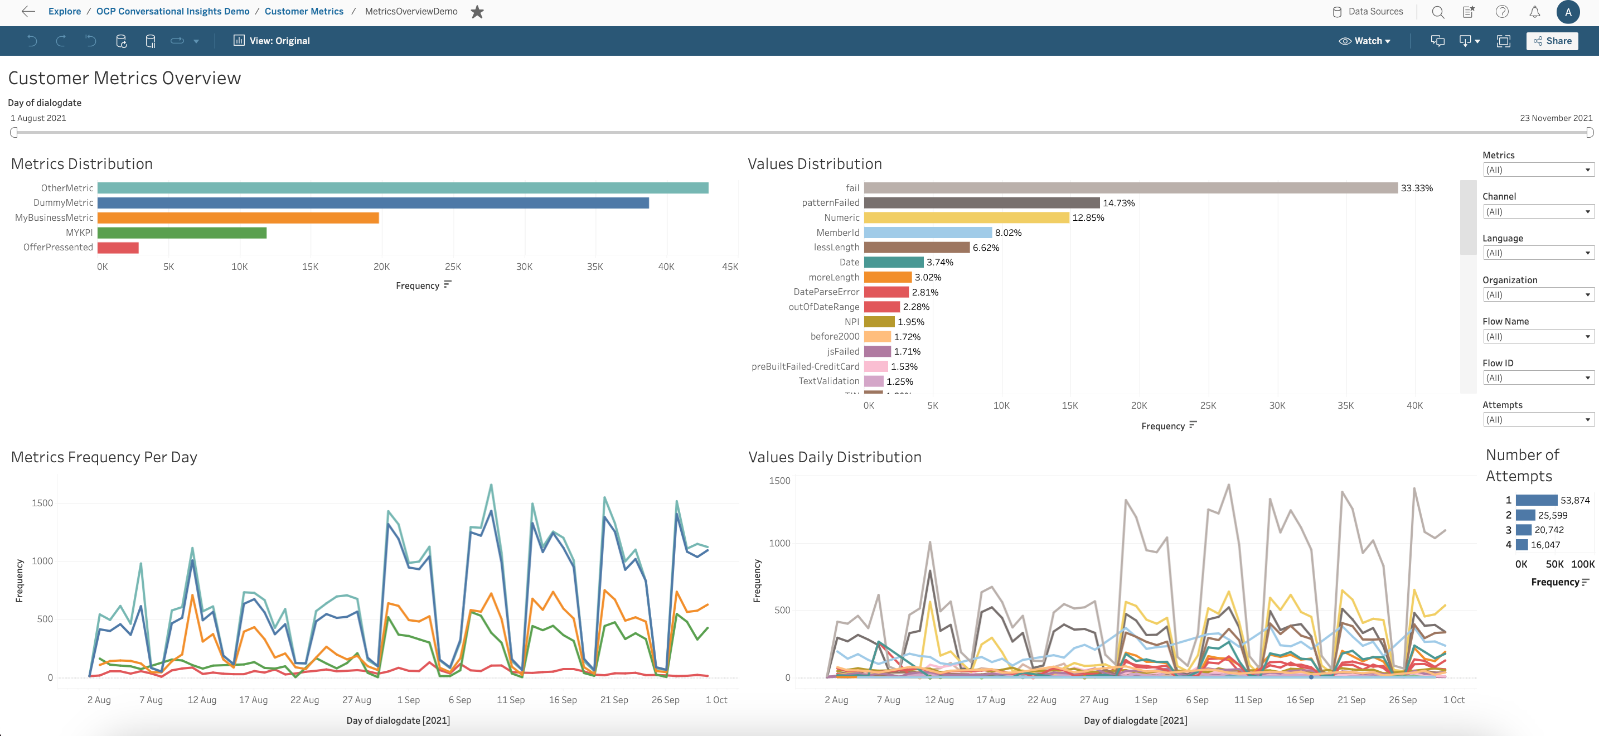Open the View: Original menu
The image size is (1599, 736).
pyautogui.click(x=272, y=41)
